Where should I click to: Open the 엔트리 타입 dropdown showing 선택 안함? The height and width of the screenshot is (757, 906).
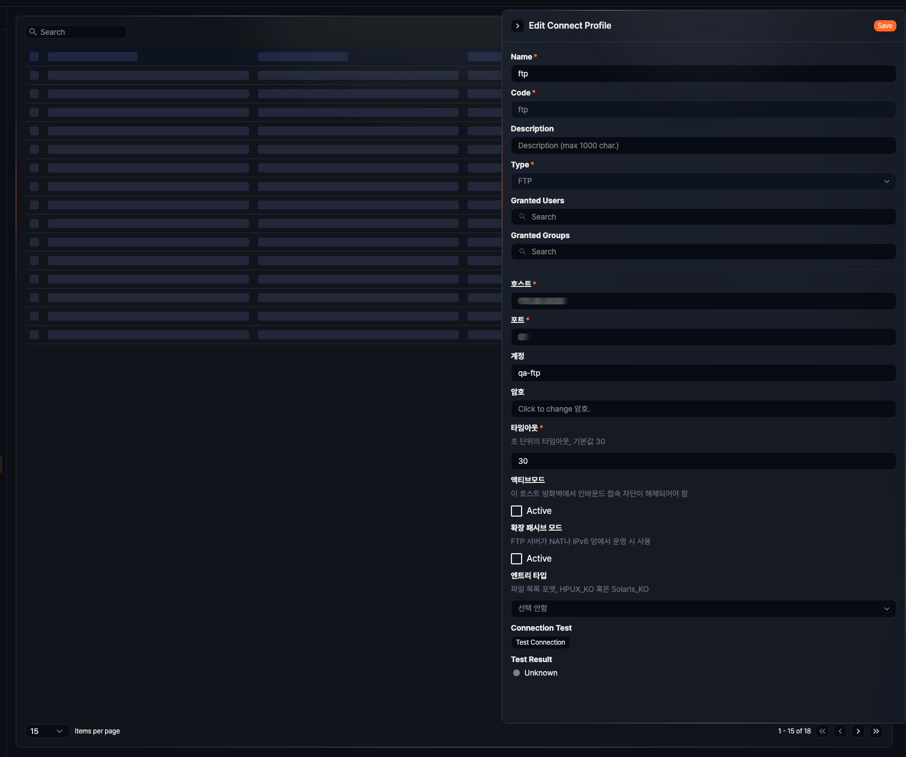pyautogui.click(x=703, y=608)
